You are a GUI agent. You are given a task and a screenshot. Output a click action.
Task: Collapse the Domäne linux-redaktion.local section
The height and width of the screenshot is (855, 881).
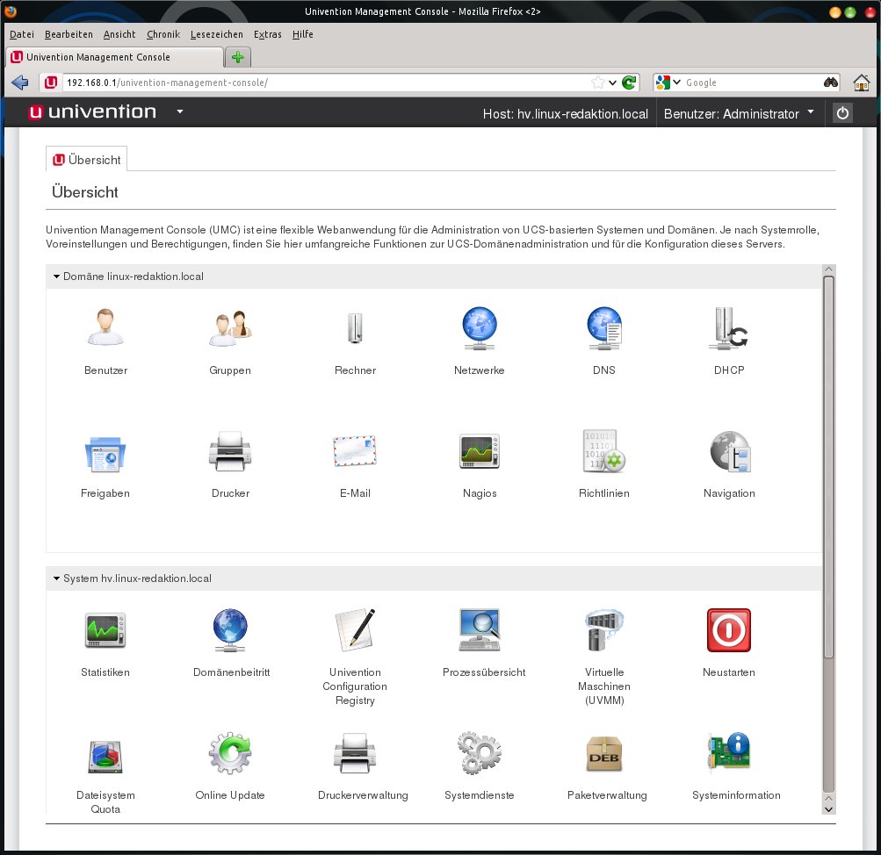[57, 277]
